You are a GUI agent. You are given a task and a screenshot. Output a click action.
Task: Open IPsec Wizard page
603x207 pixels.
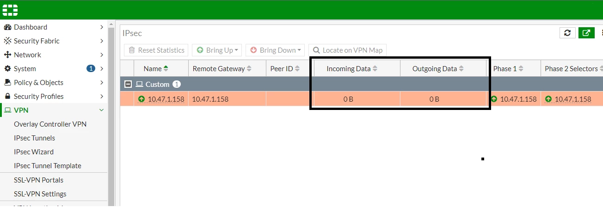[34, 152]
